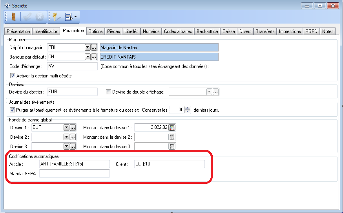343x213 pixels.
Task: Disable Activer la gestion multi-dépôts checkbox
Action: point(13,75)
